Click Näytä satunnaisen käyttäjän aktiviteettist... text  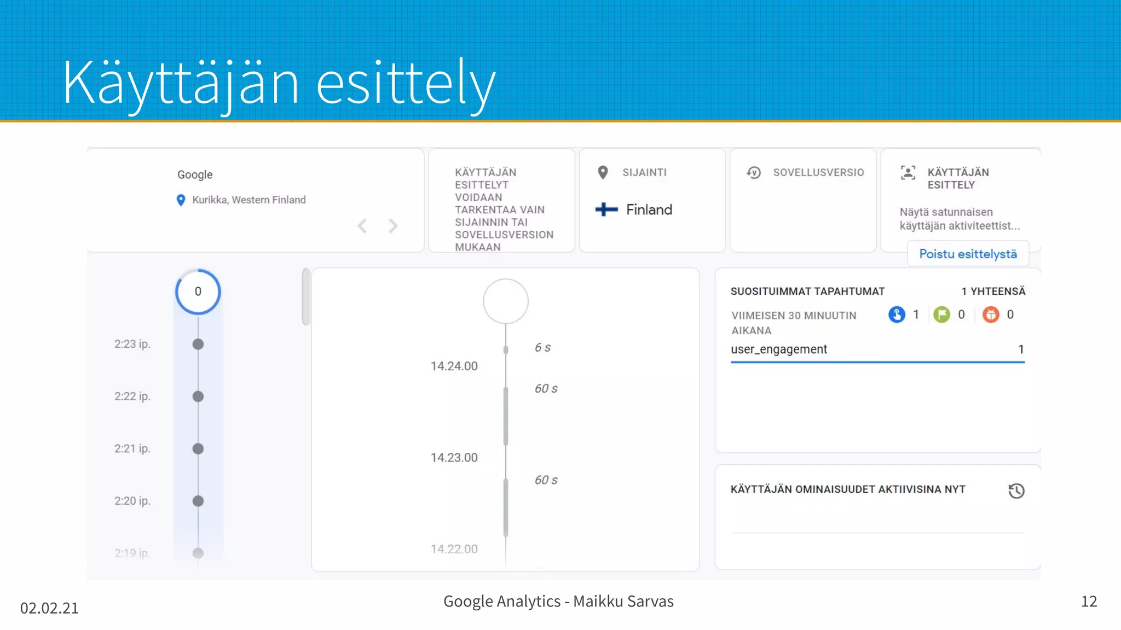pyautogui.click(x=960, y=219)
